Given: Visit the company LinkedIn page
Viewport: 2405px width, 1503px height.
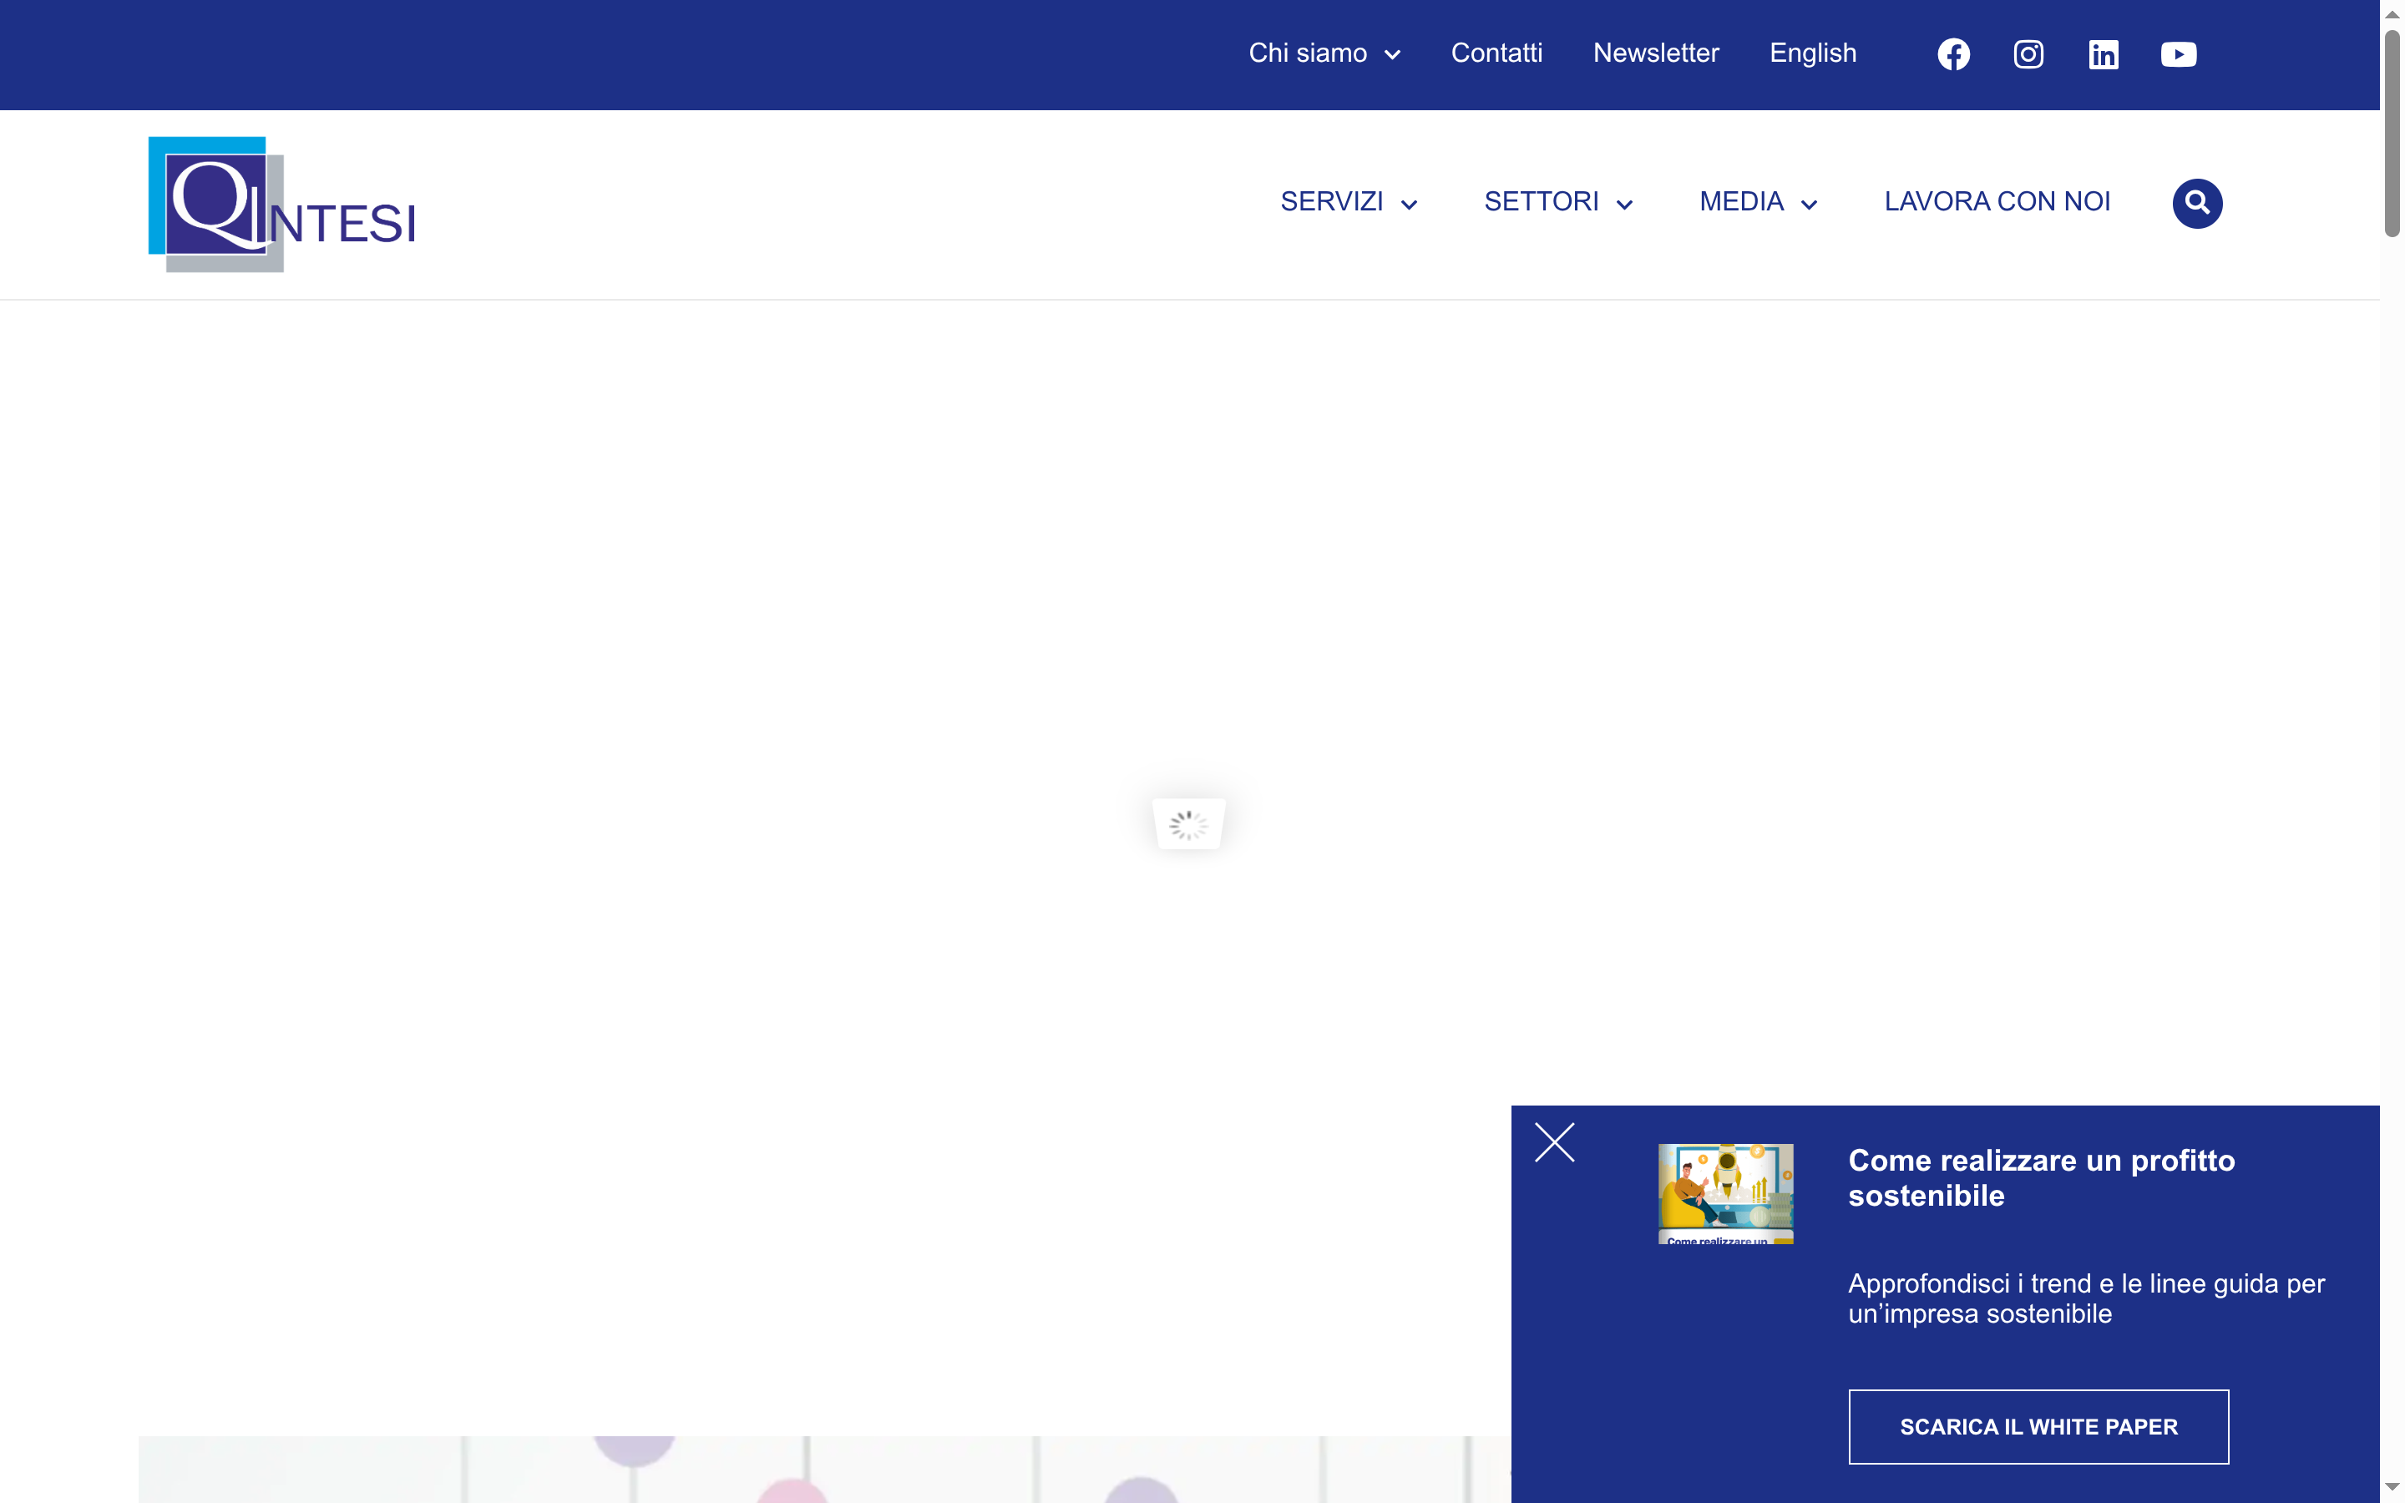Looking at the screenshot, I should [x=2104, y=53].
